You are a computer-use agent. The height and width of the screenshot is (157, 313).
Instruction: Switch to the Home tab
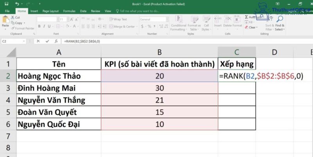pyautogui.click(x=22, y=11)
